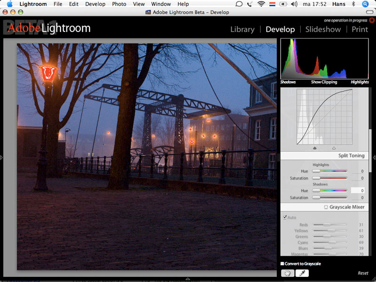Click the Shadows Hue value field
Image resolution: width=376 pixels, height=282 pixels.
pos(358,191)
